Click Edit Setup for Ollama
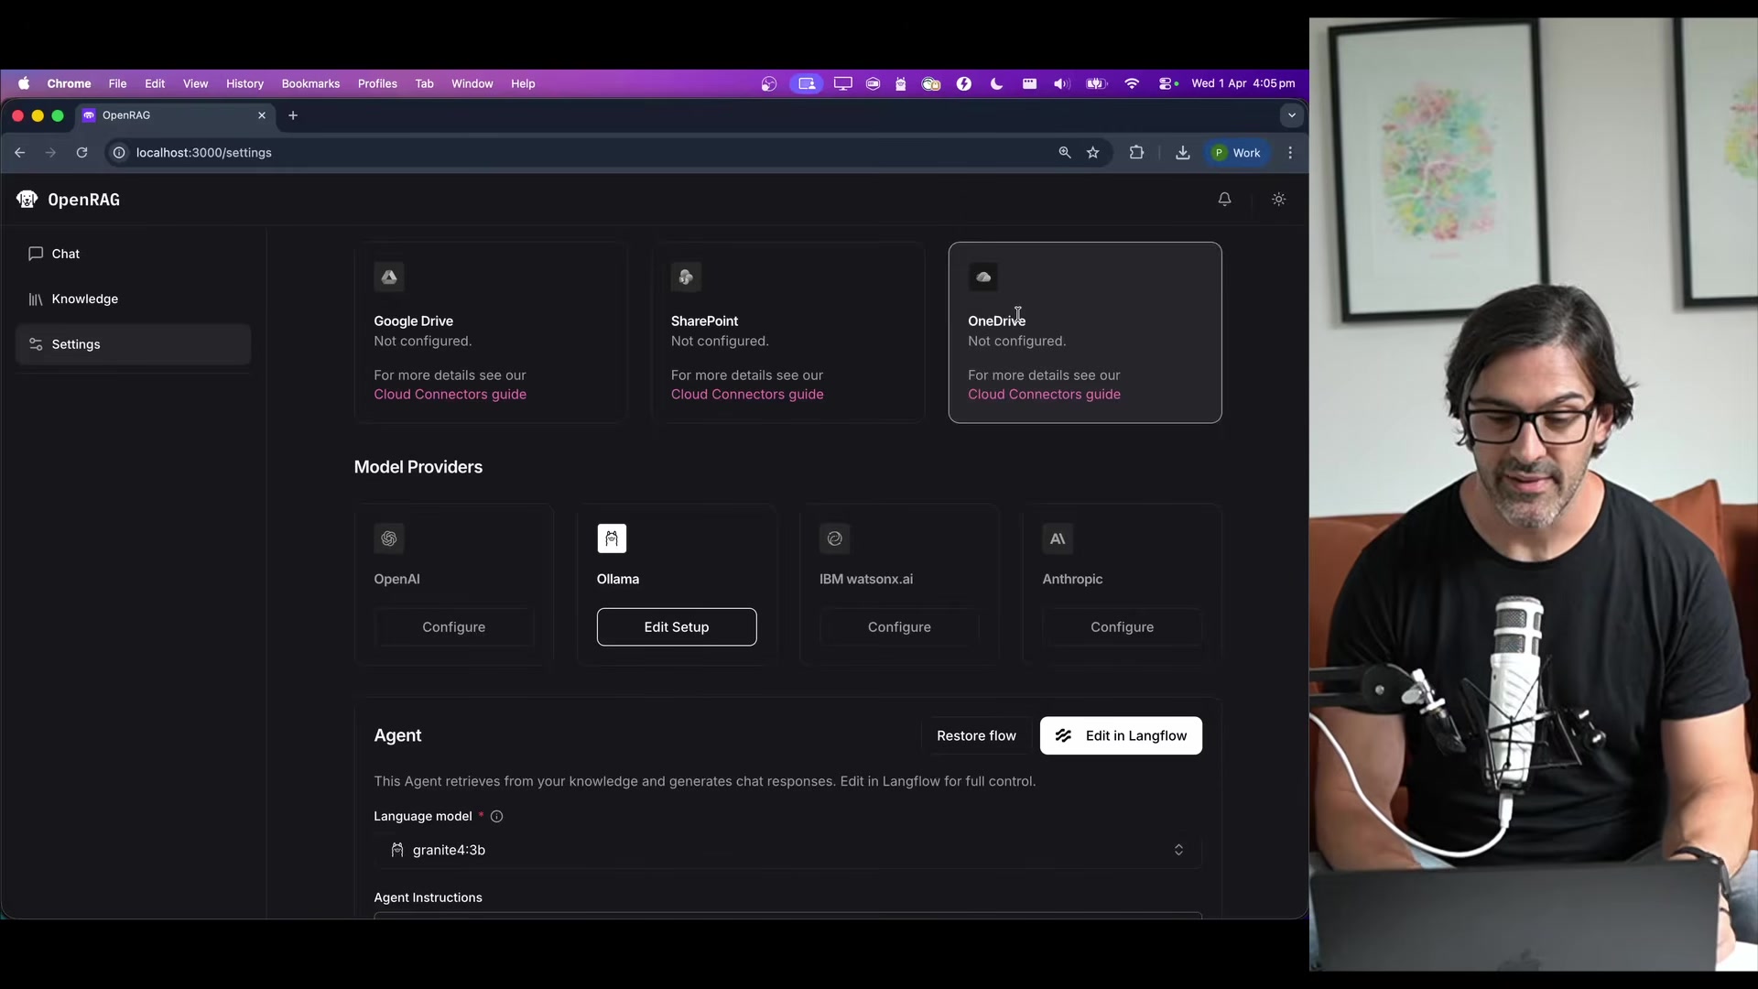 click(x=677, y=627)
